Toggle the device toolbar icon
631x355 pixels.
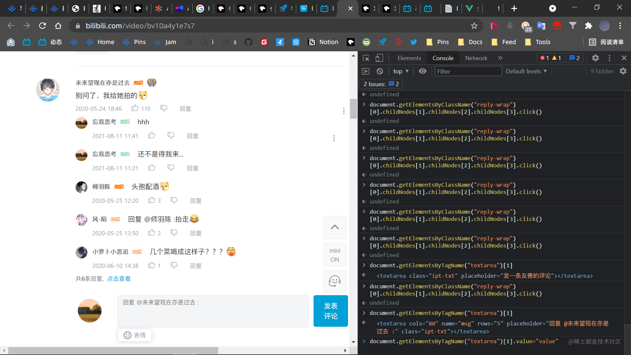pyautogui.click(x=379, y=58)
